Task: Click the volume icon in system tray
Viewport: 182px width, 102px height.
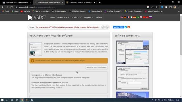Action: point(165,100)
